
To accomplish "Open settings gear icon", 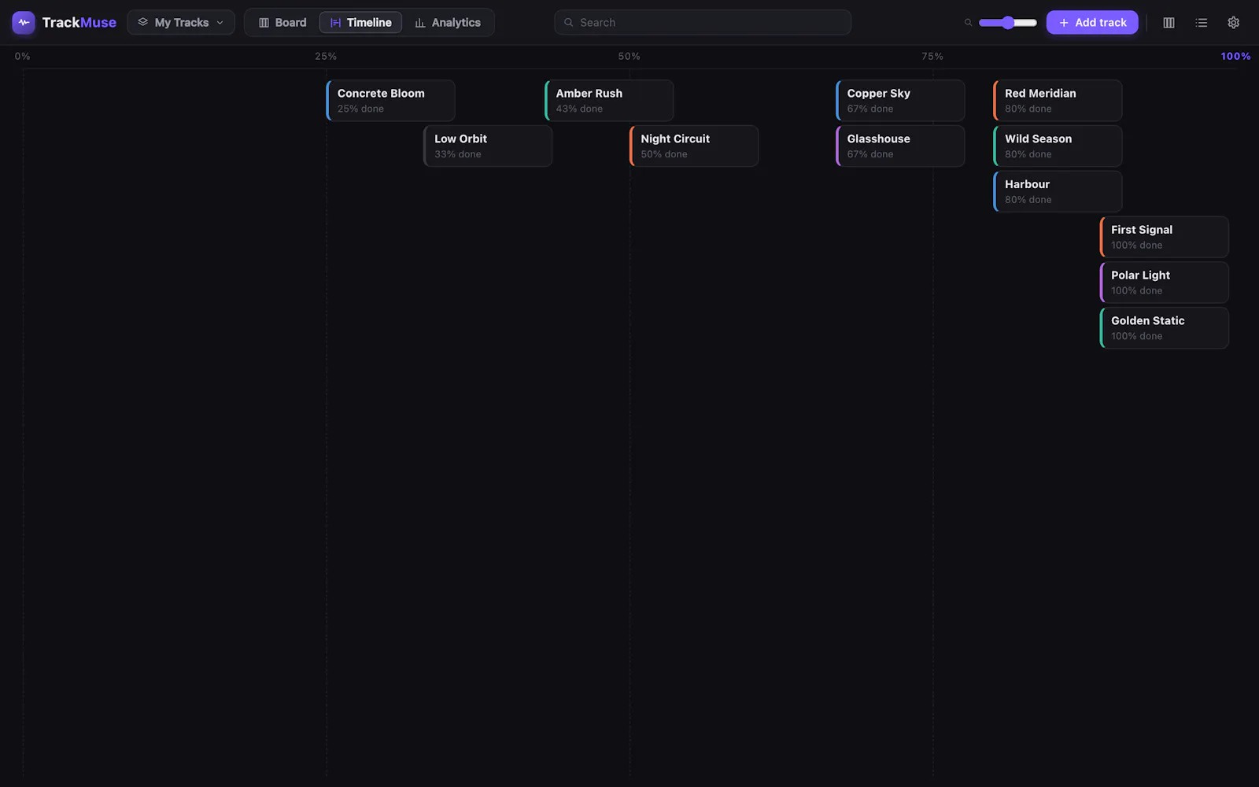I will (1233, 23).
